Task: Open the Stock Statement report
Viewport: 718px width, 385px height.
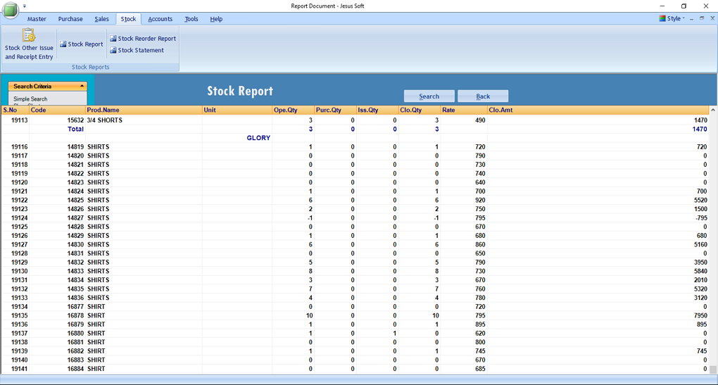Action: [137, 51]
